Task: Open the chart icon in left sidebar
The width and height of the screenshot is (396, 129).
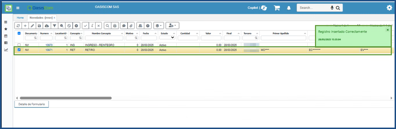Action: tap(6, 50)
